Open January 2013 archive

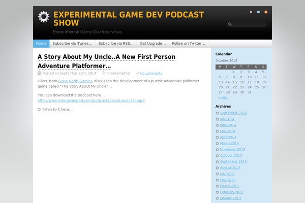click(x=230, y=198)
